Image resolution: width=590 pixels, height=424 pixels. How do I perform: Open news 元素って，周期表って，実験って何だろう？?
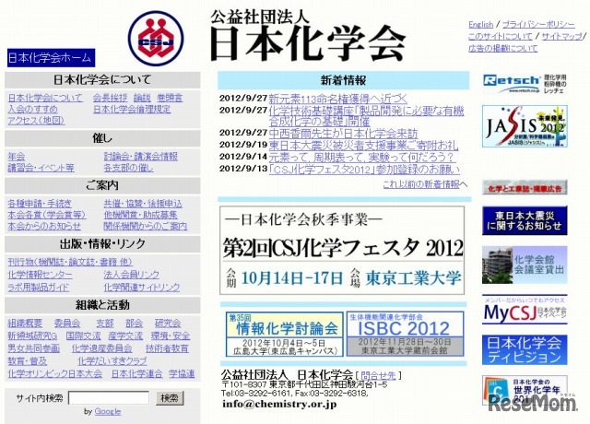point(361,158)
